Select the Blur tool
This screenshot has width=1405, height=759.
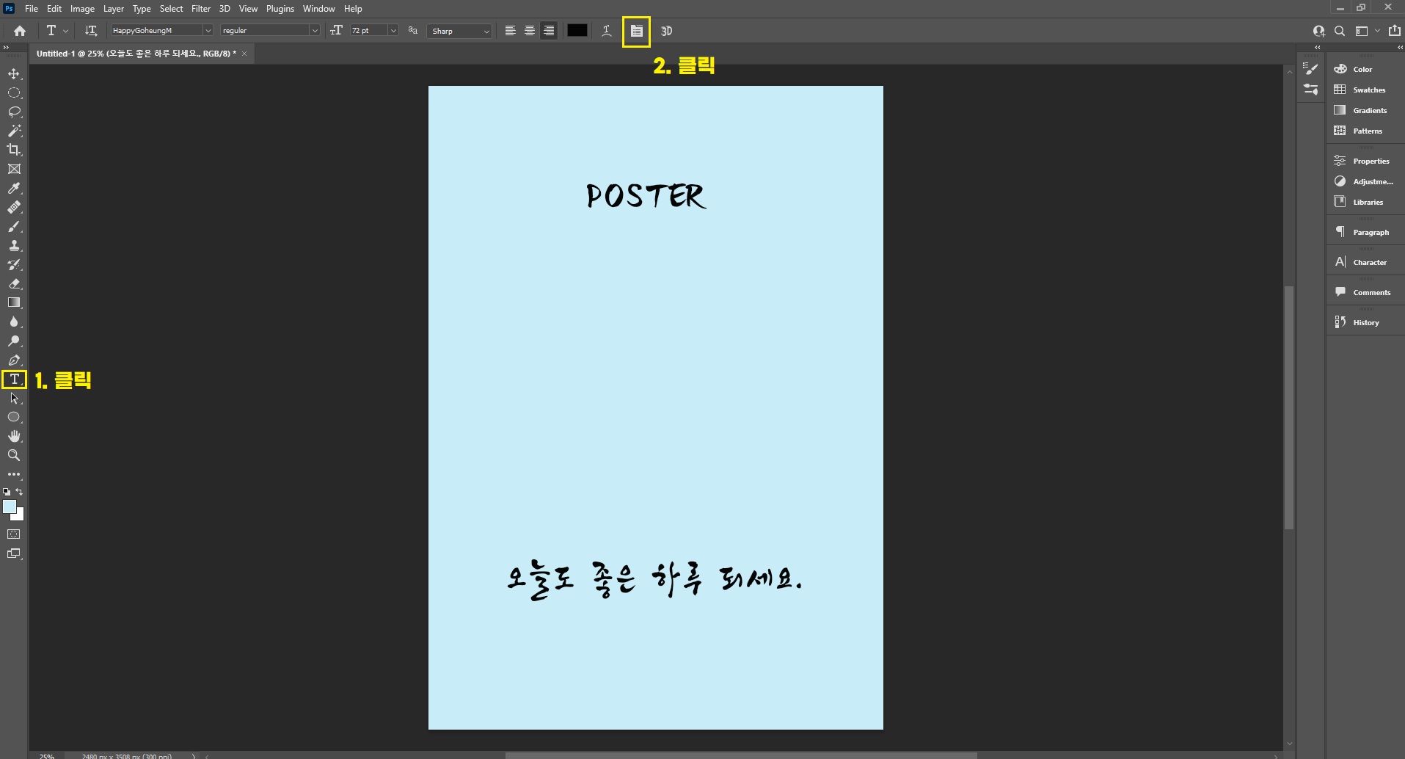pyautogui.click(x=14, y=322)
